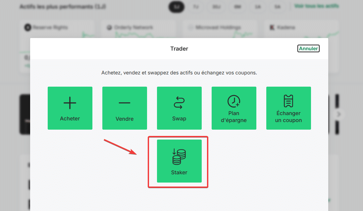Select the Vendre minus icon

pyautogui.click(x=125, y=102)
